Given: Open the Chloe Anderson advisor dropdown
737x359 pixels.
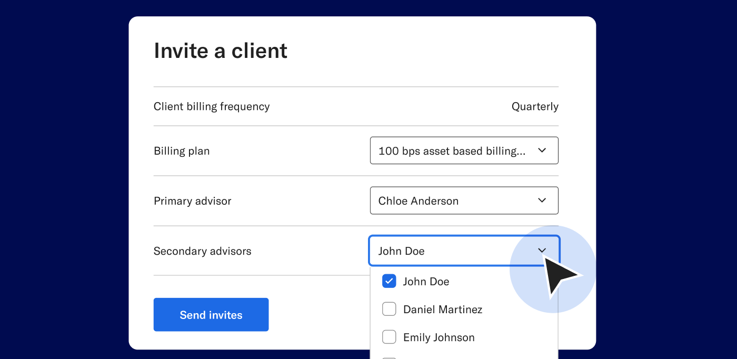Looking at the screenshot, I should tap(464, 201).
